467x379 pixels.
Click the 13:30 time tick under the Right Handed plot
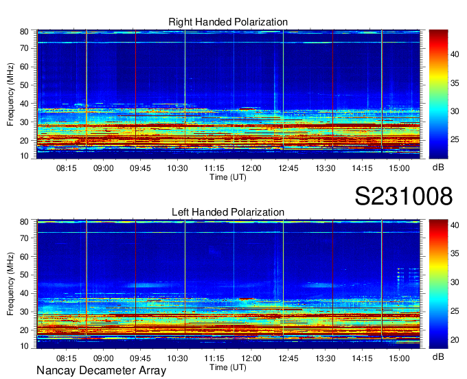(x=326, y=168)
